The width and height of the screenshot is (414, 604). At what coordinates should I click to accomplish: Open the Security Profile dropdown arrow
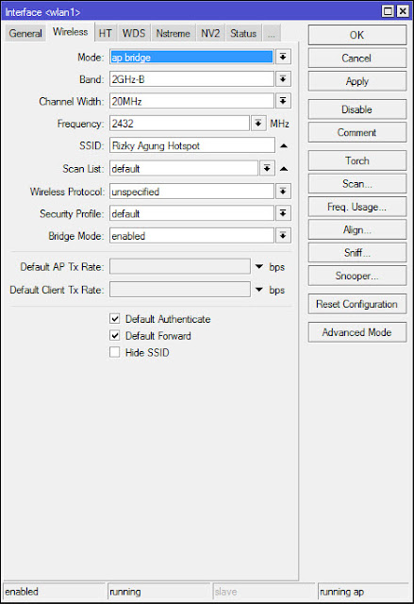(x=283, y=213)
